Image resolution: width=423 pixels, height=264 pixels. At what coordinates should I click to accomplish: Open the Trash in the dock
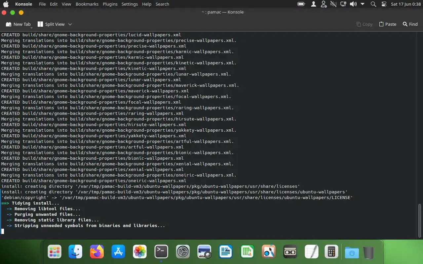pyautogui.click(x=368, y=253)
